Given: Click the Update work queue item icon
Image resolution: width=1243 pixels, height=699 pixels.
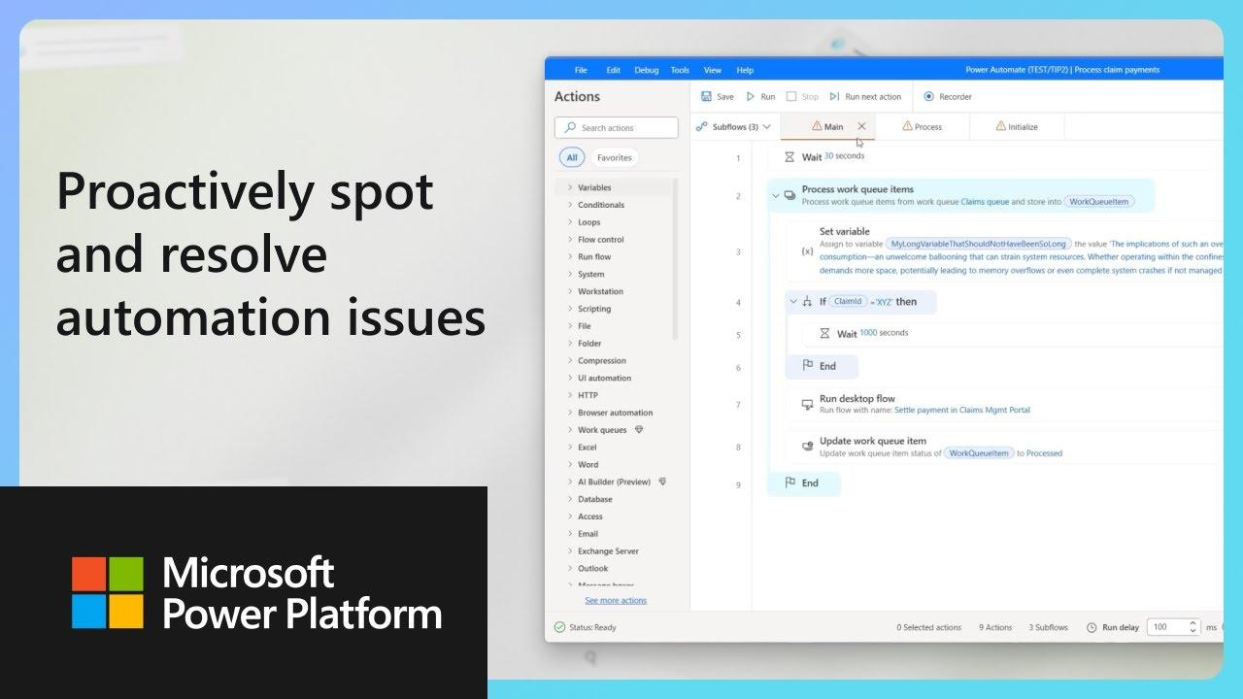Looking at the screenshot, I should [x=807, y=447].
